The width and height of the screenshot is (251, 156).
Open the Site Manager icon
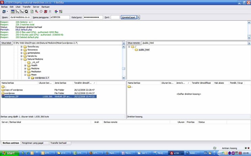coord(4,11)
